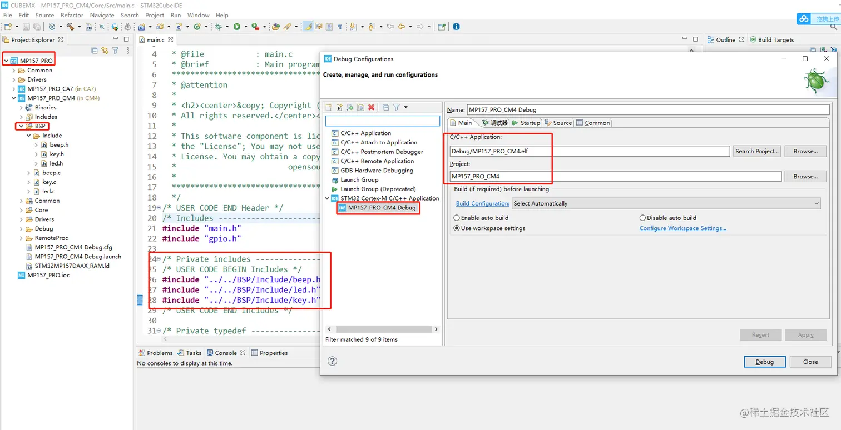Screen dimensions: 841x430
Task: Switch to the Startup tab
Action: coord(526,123)
